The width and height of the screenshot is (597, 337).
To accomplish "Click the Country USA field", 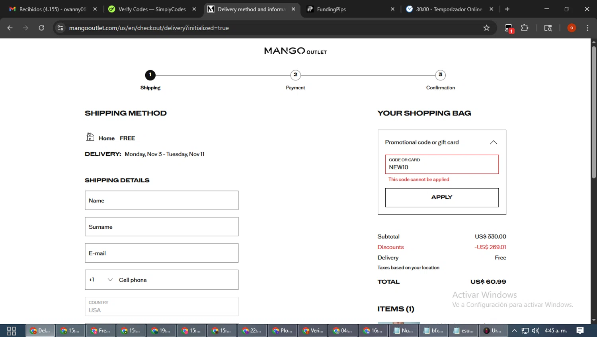I will 162,307.
